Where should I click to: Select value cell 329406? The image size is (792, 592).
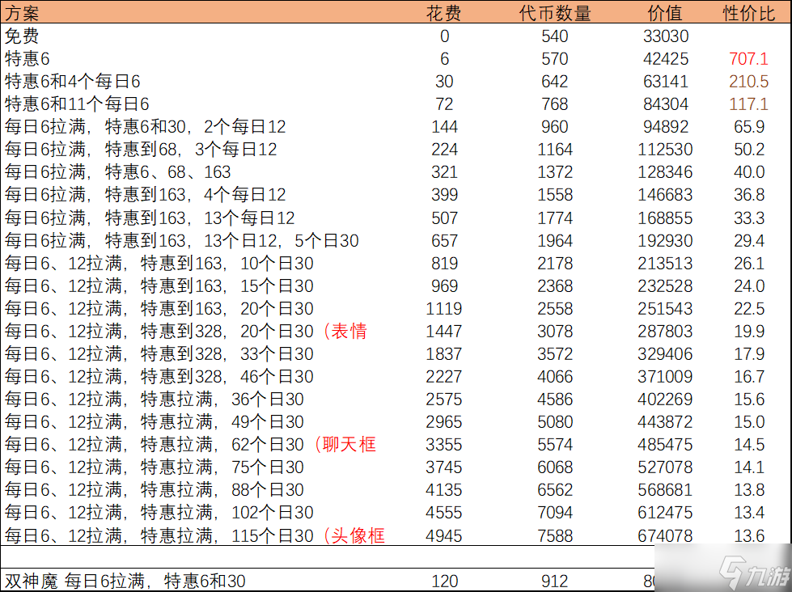[x=665, y=354]
